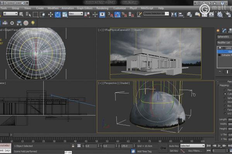Toggle the Window/Crossing selection icon
232x154 pixels.
click(x=42, y=14)
